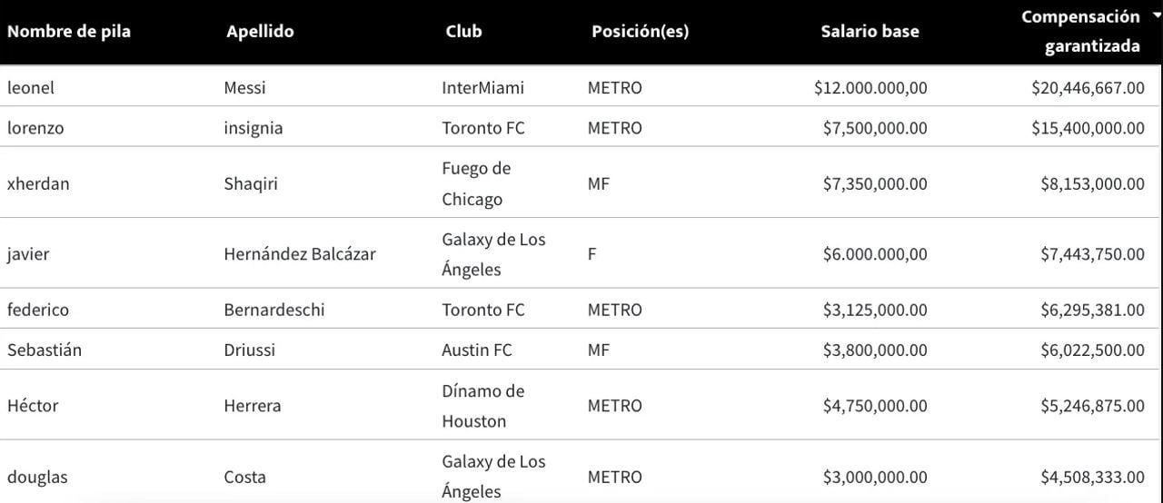Click the Salario base column header
The width and height of the screenshot is (1163, 503).
click(870, 32)
